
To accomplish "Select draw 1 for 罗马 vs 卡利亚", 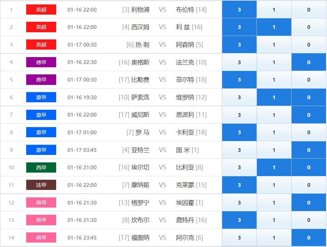I will (x=274, y=132).
